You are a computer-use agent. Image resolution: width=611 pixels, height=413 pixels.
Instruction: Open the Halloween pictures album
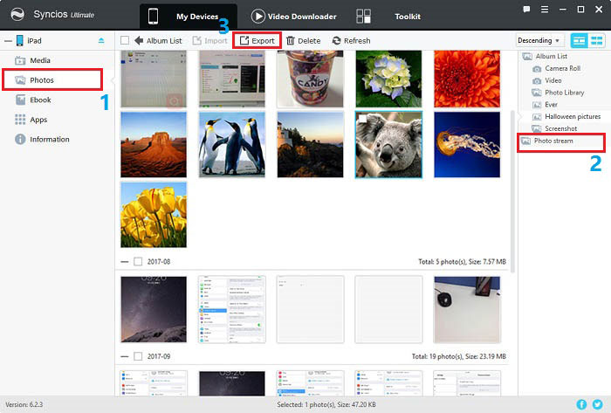pos(566,116)
